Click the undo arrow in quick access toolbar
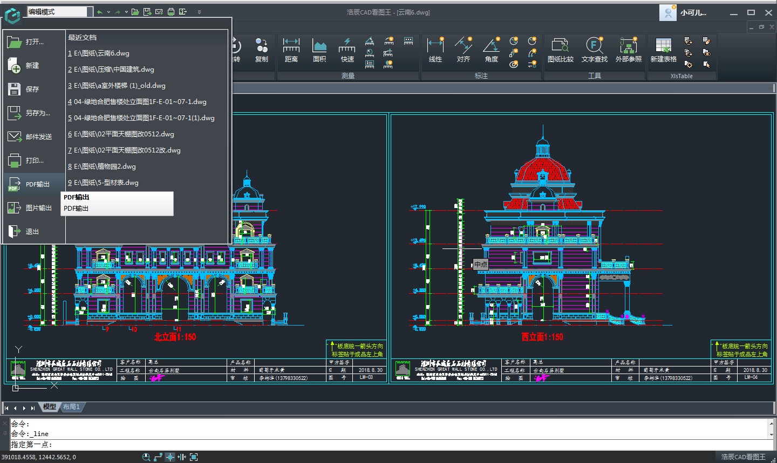Viewport: 777px width, 463px height. click(x=100, y=12)
